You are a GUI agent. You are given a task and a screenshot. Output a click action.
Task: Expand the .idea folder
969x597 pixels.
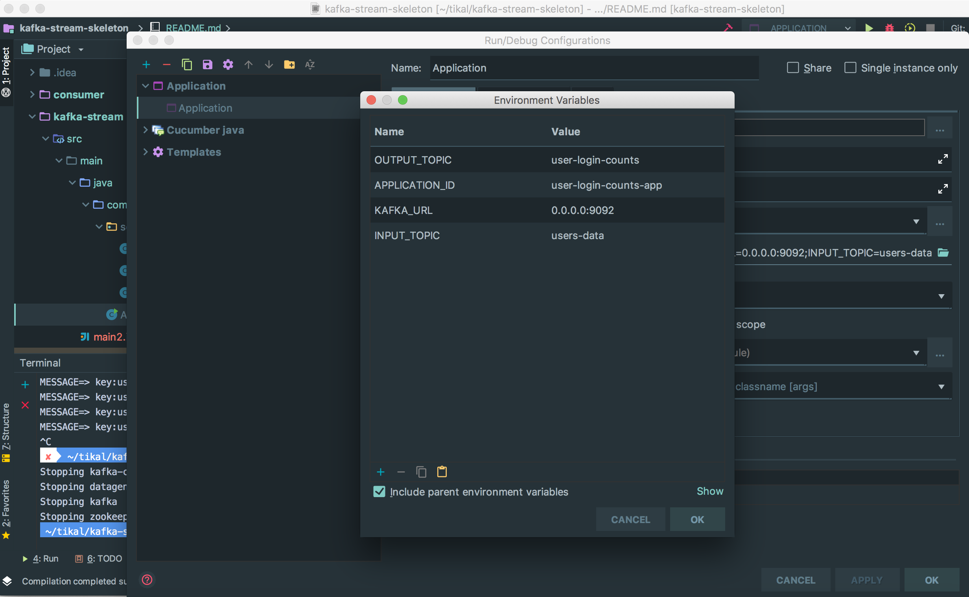coord(32,72)
